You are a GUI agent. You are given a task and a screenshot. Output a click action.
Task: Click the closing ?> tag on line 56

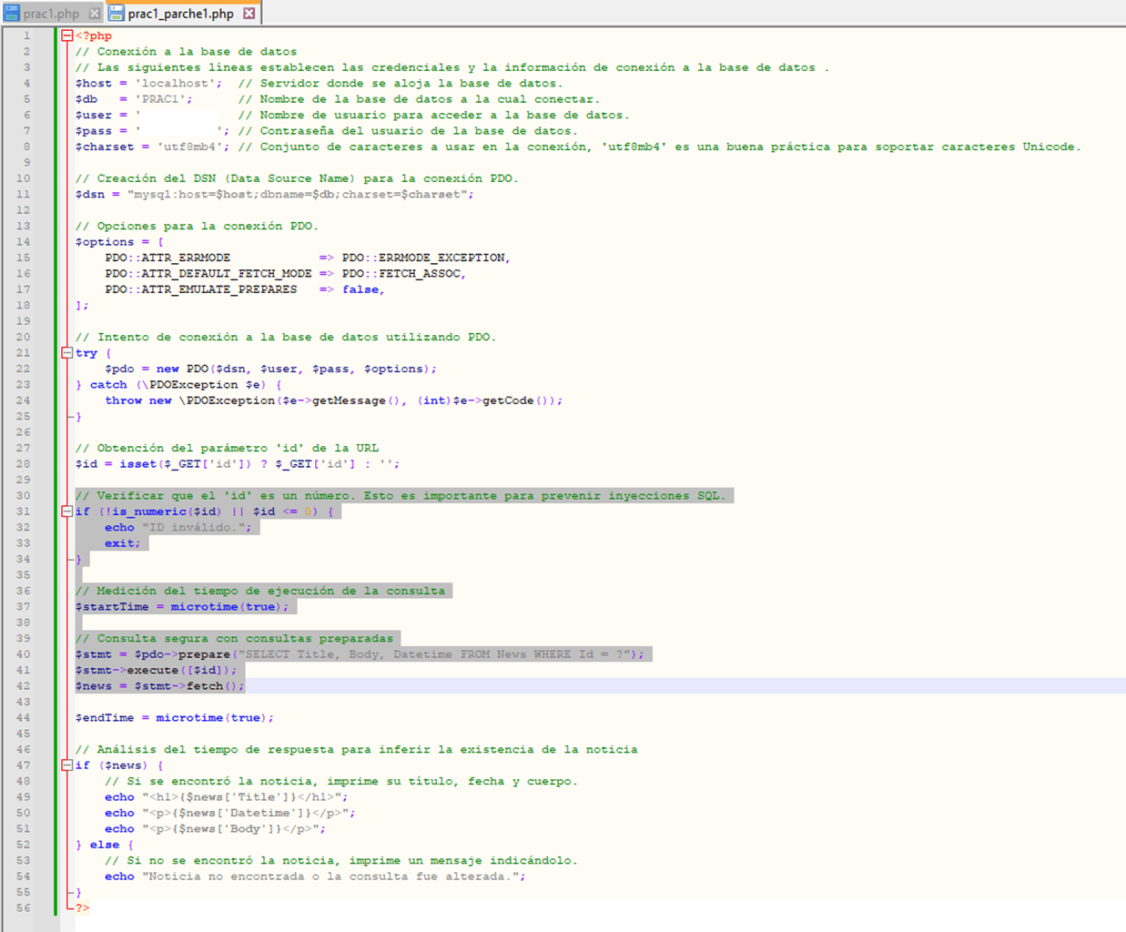82,907
